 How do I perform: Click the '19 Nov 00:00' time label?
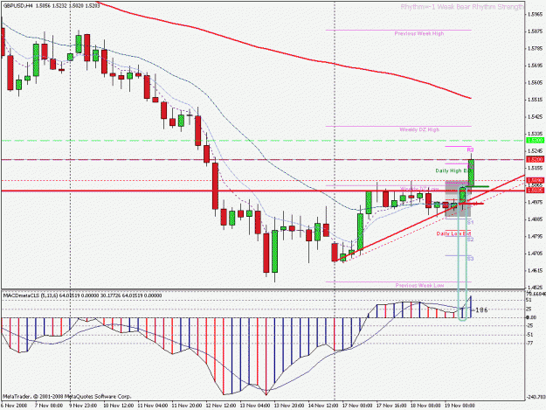click(460, 406)
